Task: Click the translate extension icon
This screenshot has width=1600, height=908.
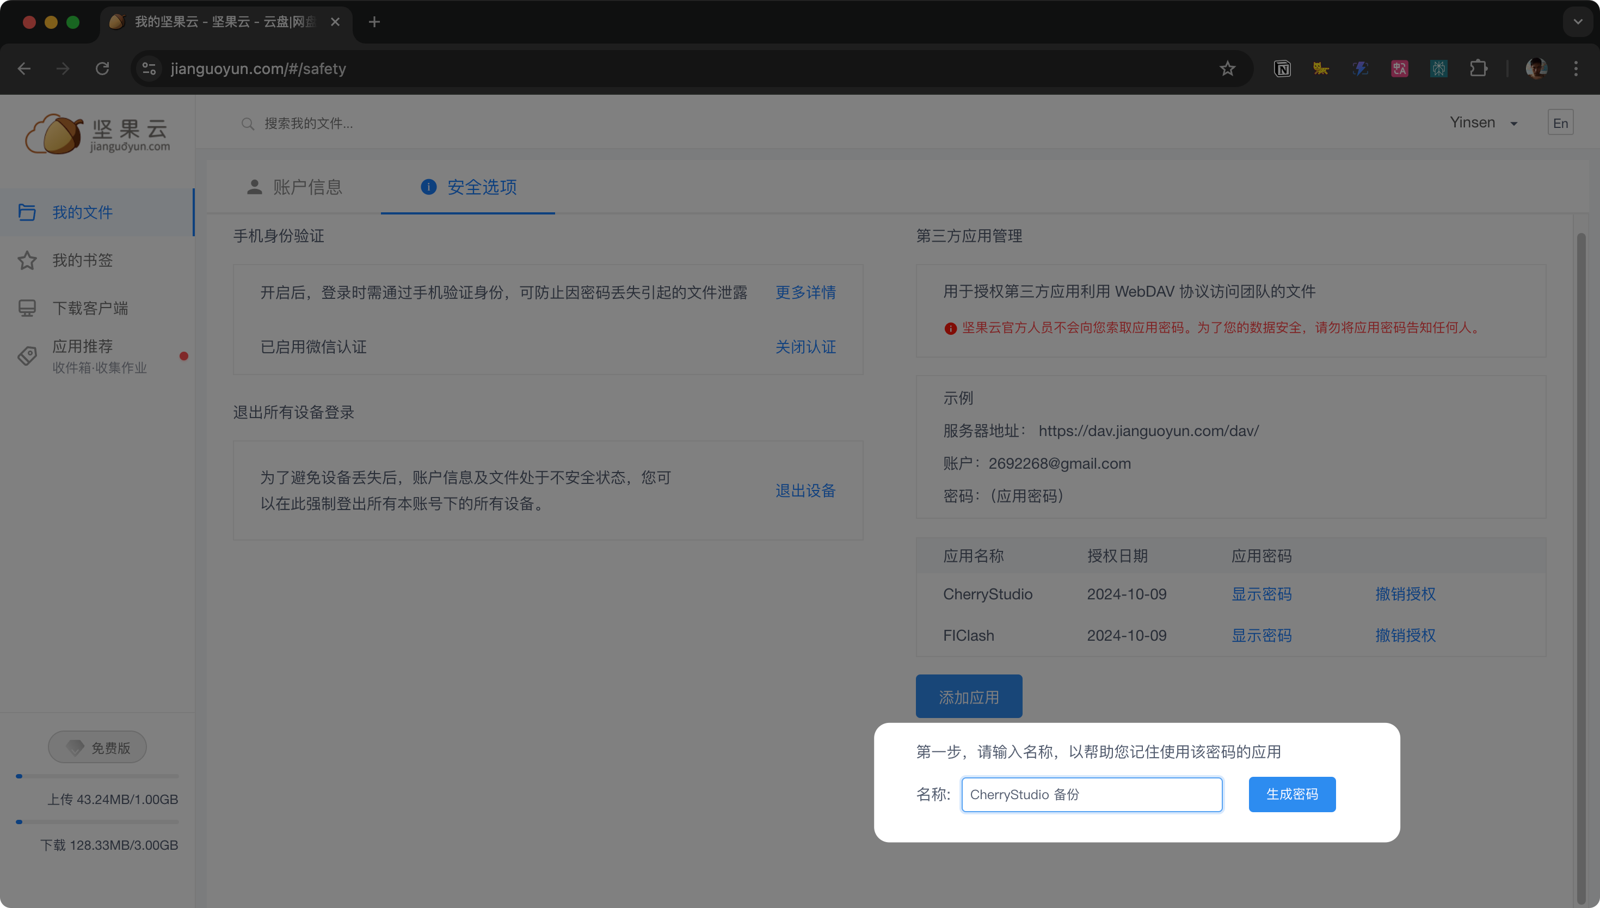Action: pyautogui.click(x=1399, y=69)
